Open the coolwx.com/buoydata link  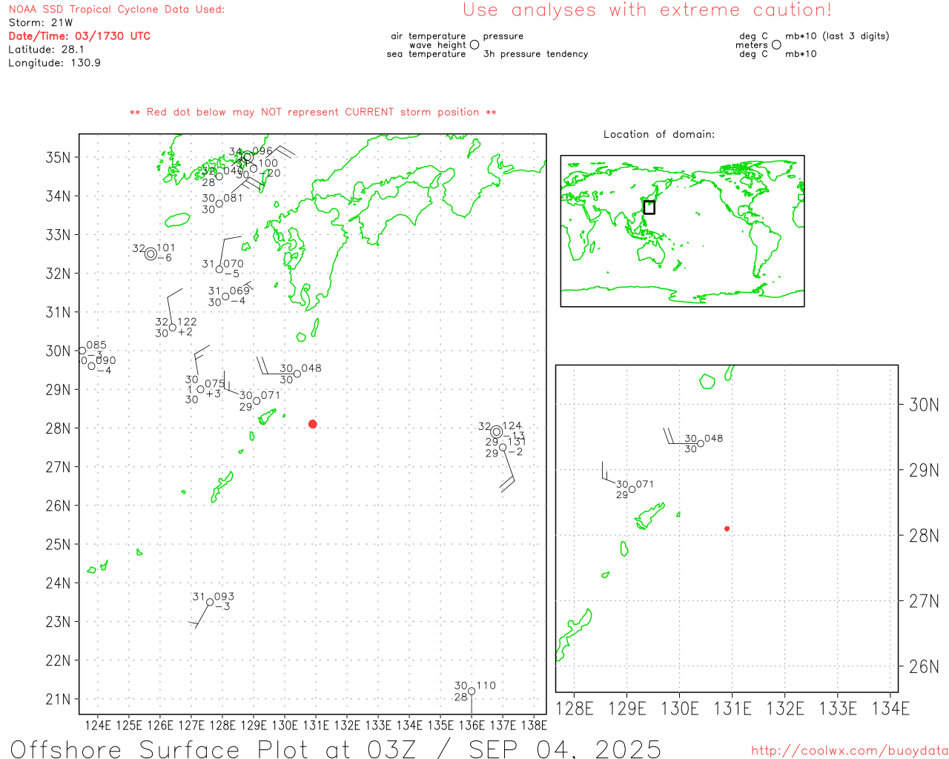[x=850, y=751]
